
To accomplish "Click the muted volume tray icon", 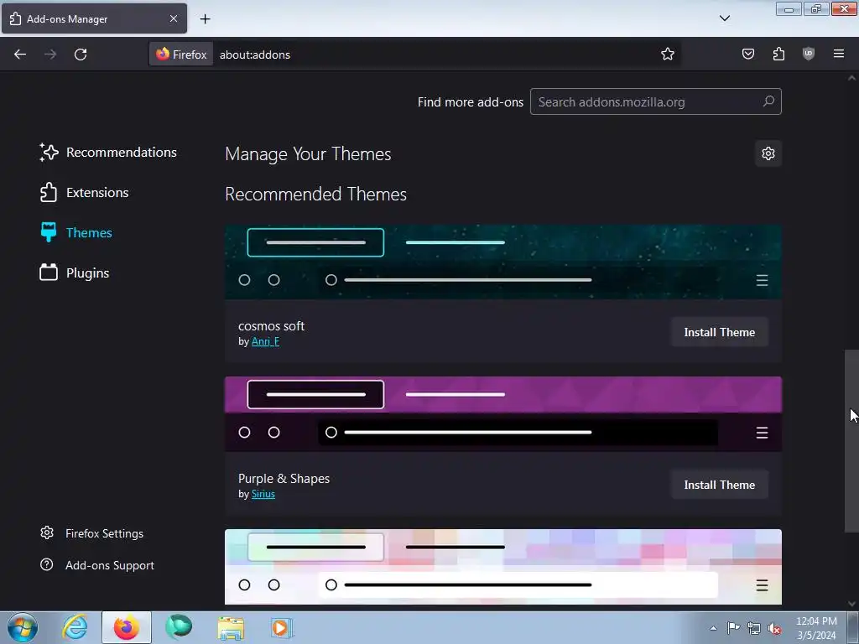I will (x=774, y=629).
